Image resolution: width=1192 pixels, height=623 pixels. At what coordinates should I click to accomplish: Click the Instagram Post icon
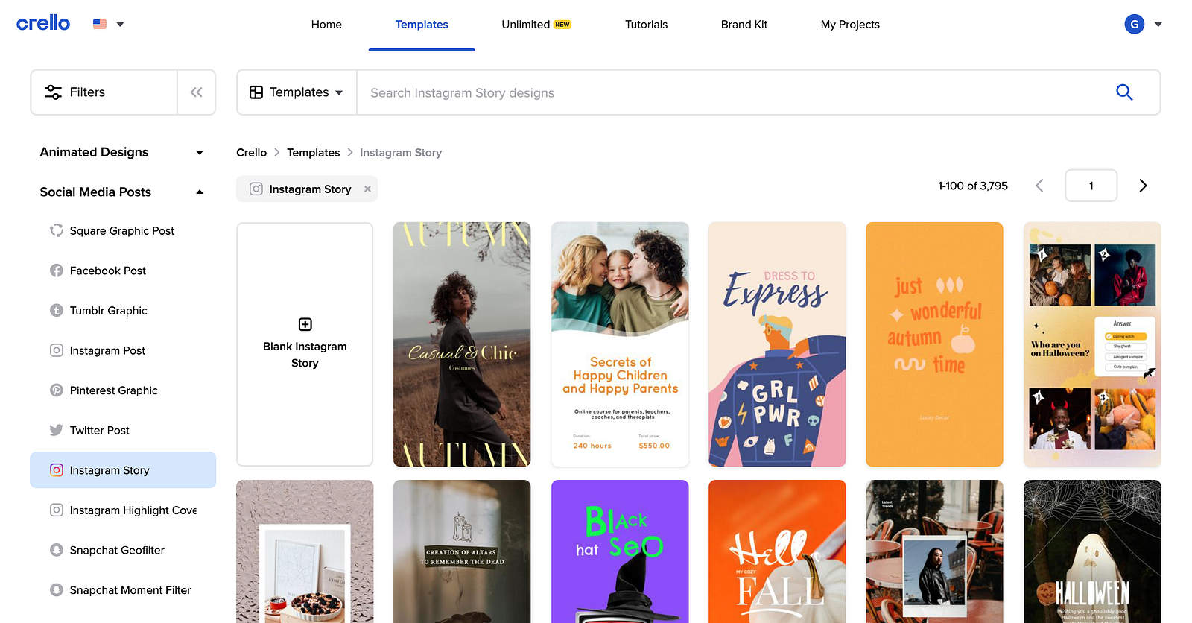pos(57,350)
